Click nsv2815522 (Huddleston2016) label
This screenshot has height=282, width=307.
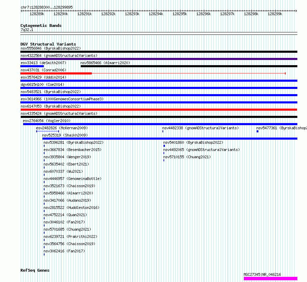71,208
